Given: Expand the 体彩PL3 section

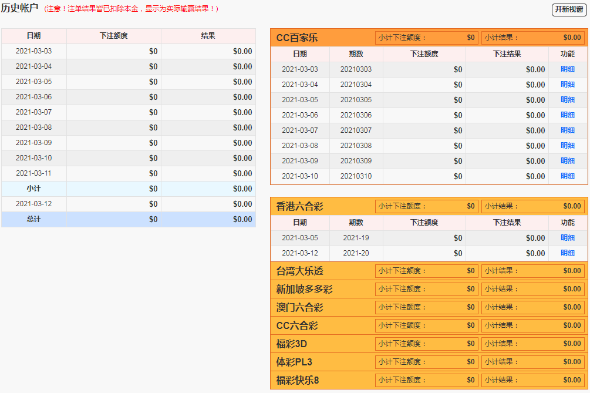Looking at the screenshot, I should [294, 362].
